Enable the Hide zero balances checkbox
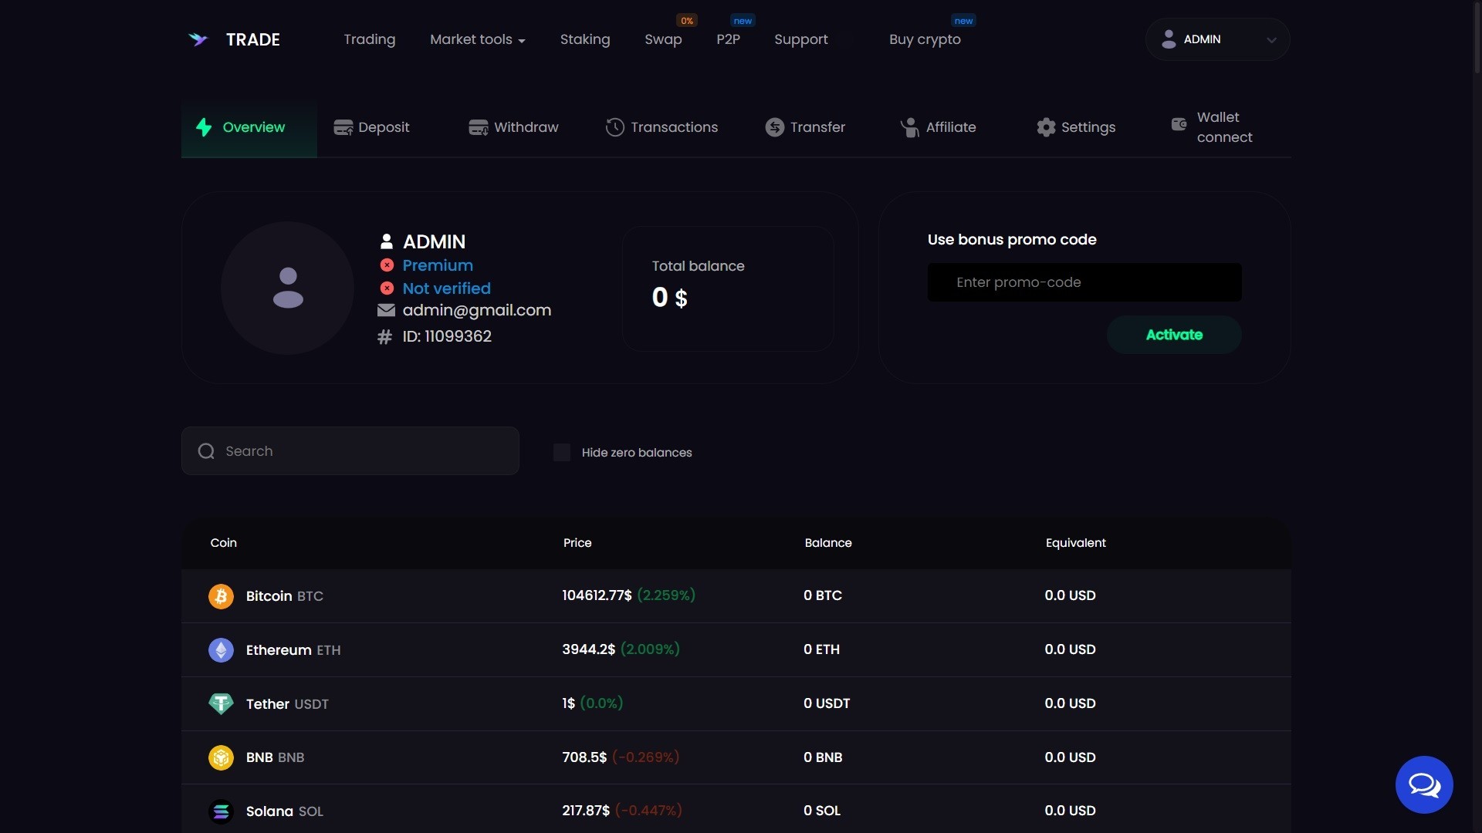 (x=562, y=453)
